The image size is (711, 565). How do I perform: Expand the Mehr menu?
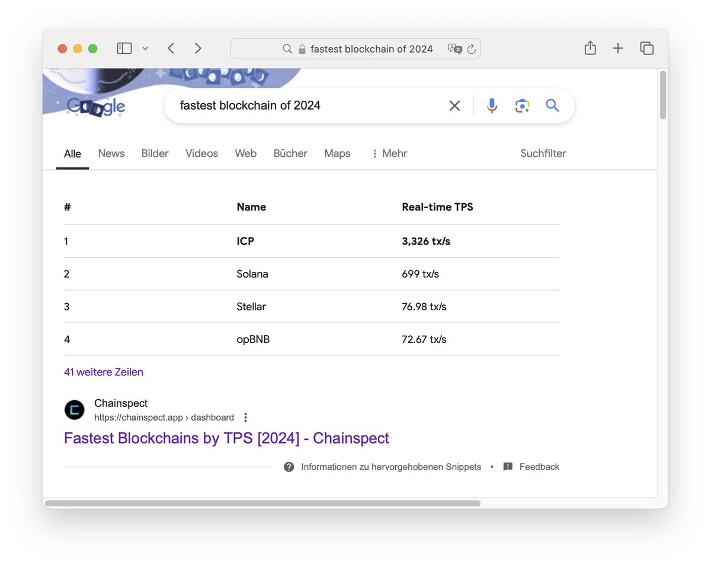389,153
